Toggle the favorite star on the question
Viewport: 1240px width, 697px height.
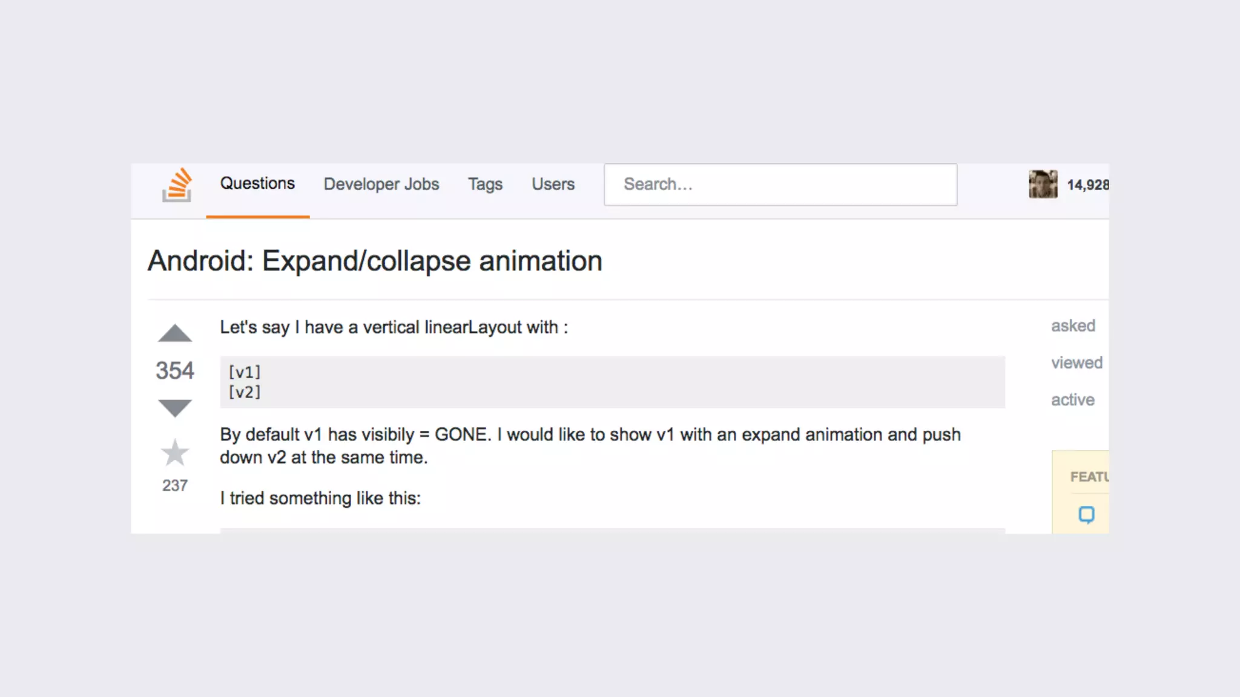175,453
